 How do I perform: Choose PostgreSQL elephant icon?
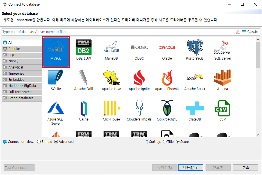tap(195, 50)
